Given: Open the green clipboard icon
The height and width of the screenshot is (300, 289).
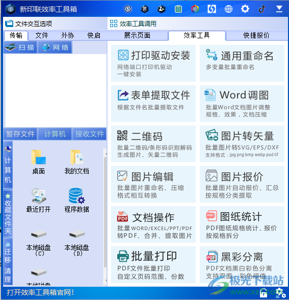Looking at the screenshot, I should pos(178,9).
